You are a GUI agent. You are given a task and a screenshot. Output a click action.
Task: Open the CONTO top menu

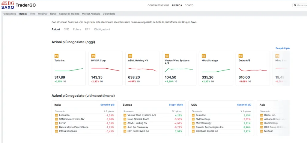(189, 5)
